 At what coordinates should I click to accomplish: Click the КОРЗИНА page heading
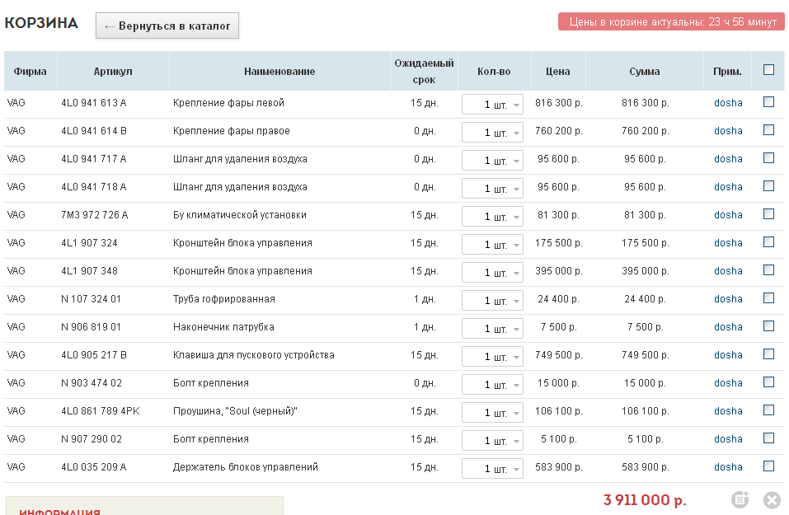pyautogui.click(x=41, y=22)
